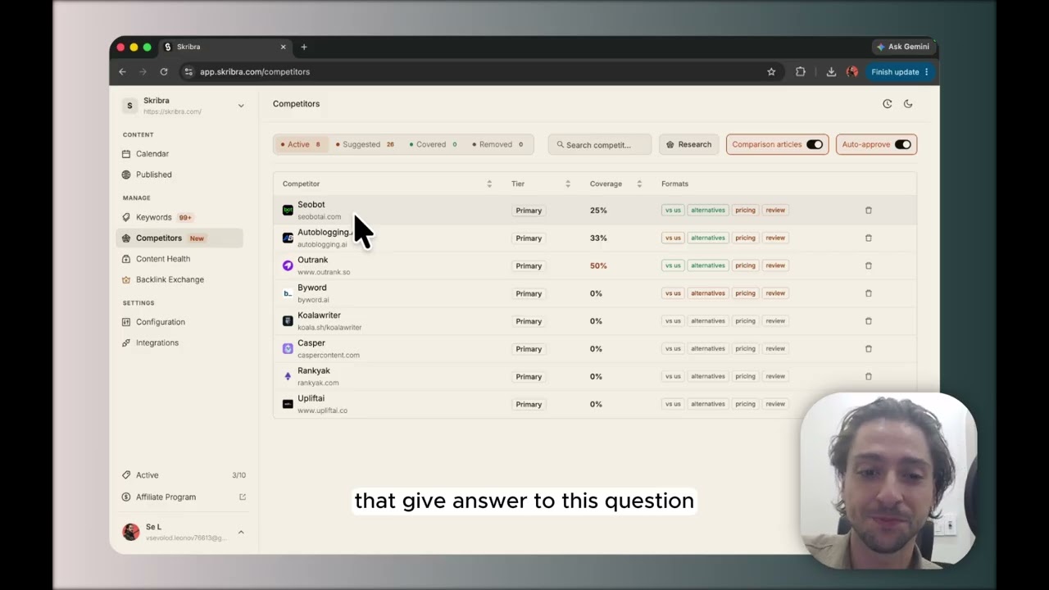Delete the Koalawriter competitor row

pyautogui.click(x=869, y=321)
